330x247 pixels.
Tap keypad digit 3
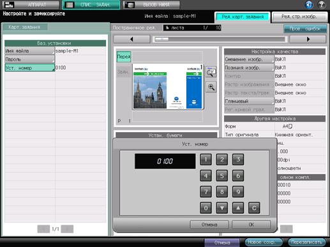point(238,160)
